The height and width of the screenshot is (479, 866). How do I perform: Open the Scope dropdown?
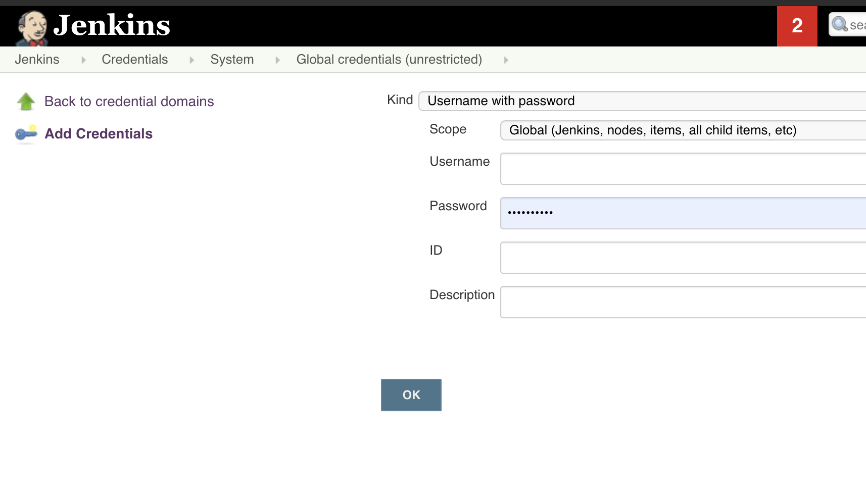(x=682, y=130)
